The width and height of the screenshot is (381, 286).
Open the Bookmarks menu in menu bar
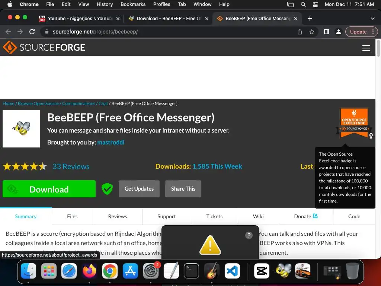[133, 4]
